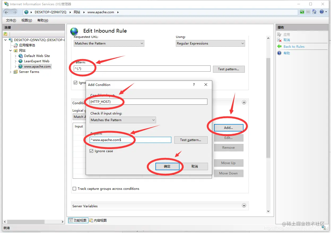This screenshot has height=233, width=331.
Task: Select LeanExpert Web site
Action: pyautogui.click(x=37, y=61)
